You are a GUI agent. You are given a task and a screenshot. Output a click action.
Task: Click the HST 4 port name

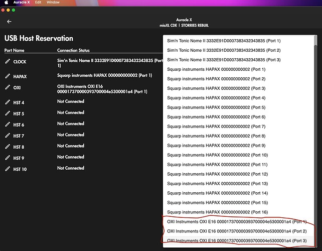[19, 102]
